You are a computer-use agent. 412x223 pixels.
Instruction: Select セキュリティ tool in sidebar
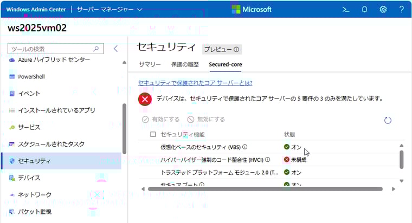pyautogui.click(x=61, y=161)
